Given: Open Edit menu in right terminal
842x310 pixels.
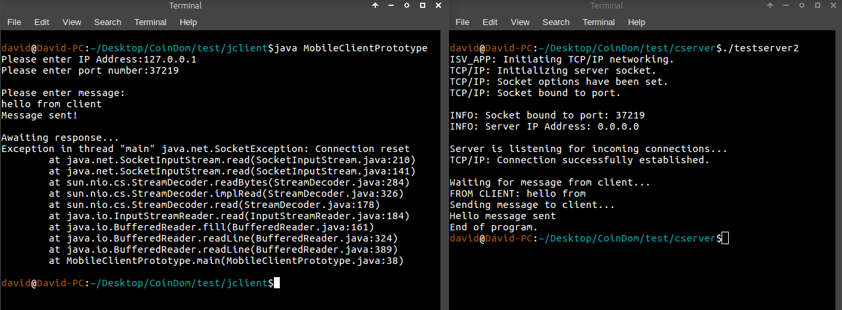Looking at the screenshot, I should click(490, 22).
